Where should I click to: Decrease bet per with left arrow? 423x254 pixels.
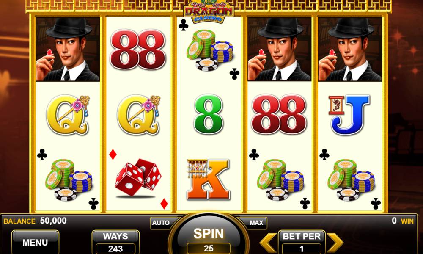(268, 242)
